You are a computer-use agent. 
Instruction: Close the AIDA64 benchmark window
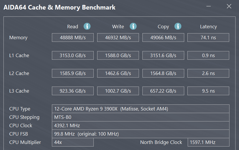tap(229, 6)
